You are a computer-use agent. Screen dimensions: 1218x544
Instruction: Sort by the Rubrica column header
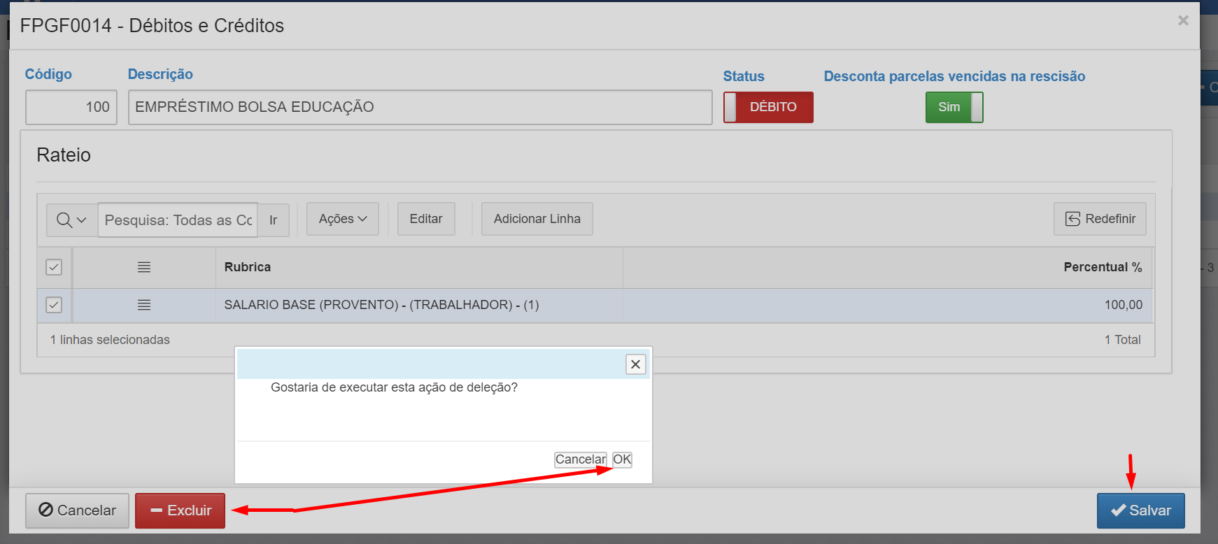point(248,267)
